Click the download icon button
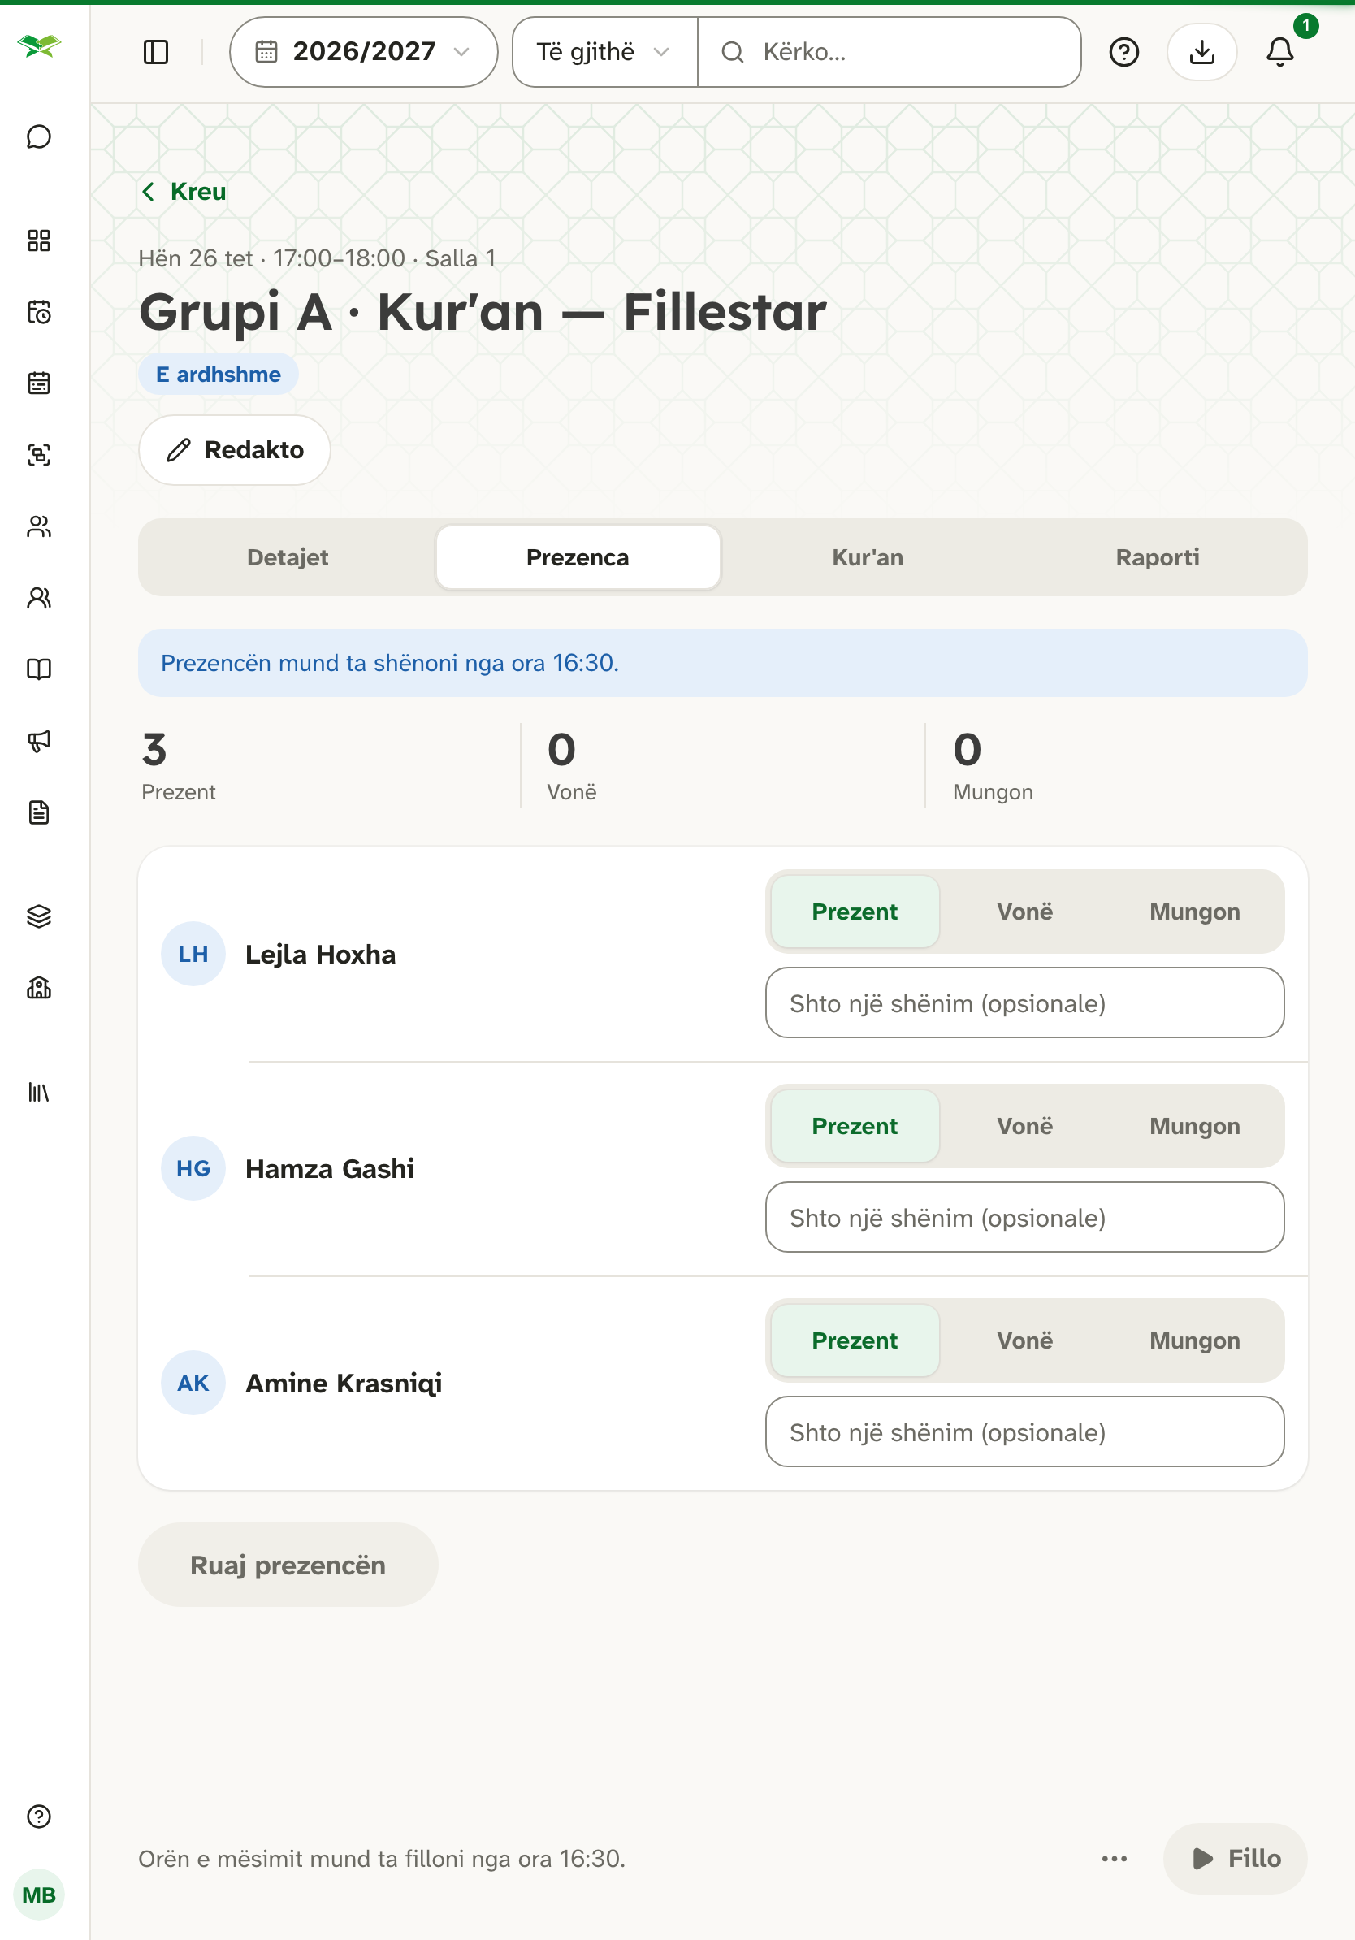 (x=1201, y=52)
